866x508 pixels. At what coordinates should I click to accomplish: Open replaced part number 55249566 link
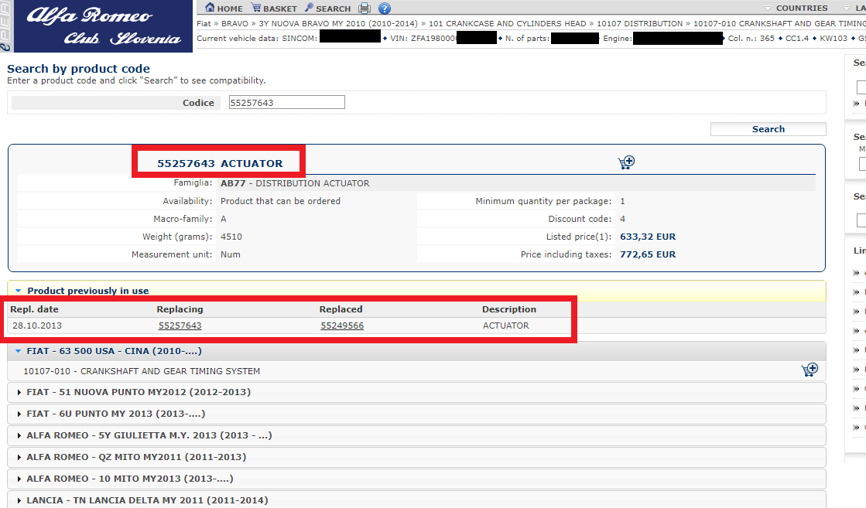342,326
